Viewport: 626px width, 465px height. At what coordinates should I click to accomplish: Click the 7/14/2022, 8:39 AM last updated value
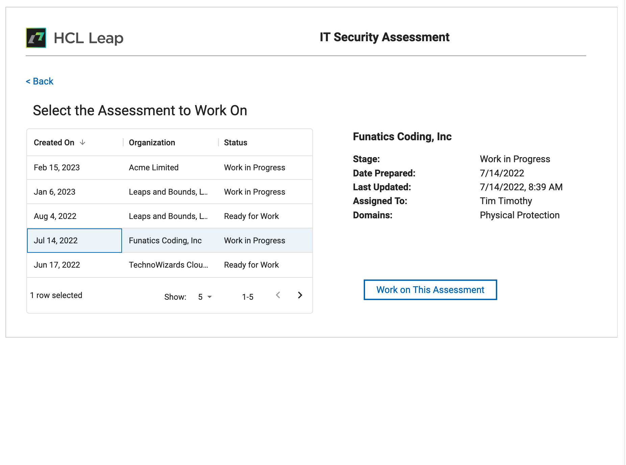tap(521, 187)
